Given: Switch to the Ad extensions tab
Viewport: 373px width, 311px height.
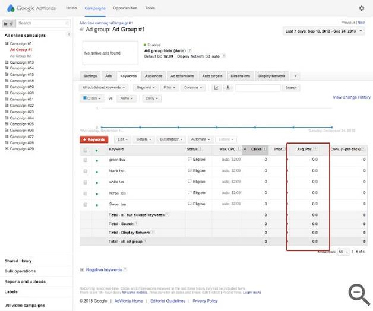Looking at the screenshot, I should point(181,76).
